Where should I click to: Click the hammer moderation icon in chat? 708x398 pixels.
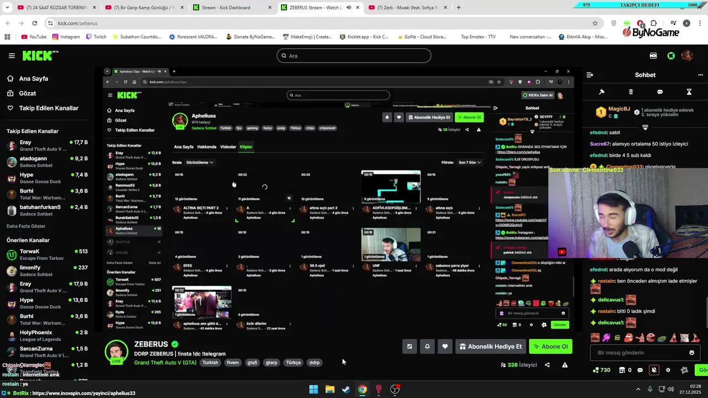tap(602, 92)
